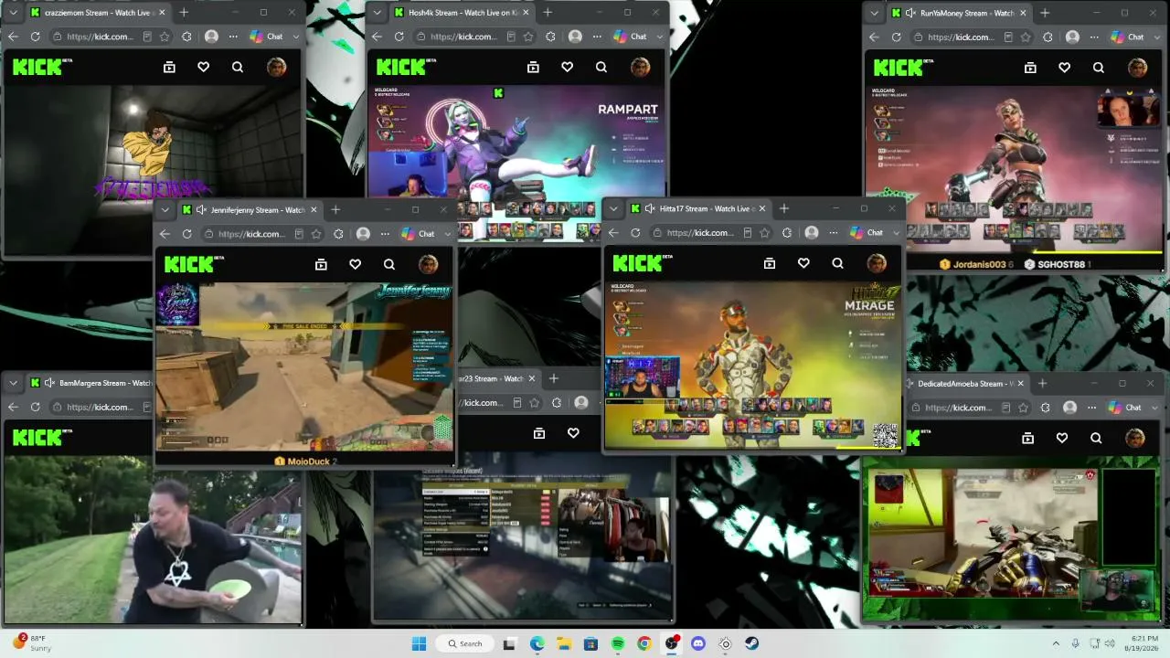Viewport: 1170px width, 658px height.
Task: Click the heart icon in Hitta17 window
Action: coord(803,263)
